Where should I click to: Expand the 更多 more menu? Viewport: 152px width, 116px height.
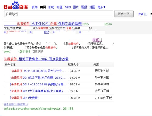pos(102,7)
